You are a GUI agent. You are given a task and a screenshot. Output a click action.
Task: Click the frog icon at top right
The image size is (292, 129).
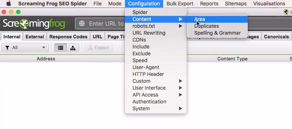pyautogui.click(x=286, y=12)
